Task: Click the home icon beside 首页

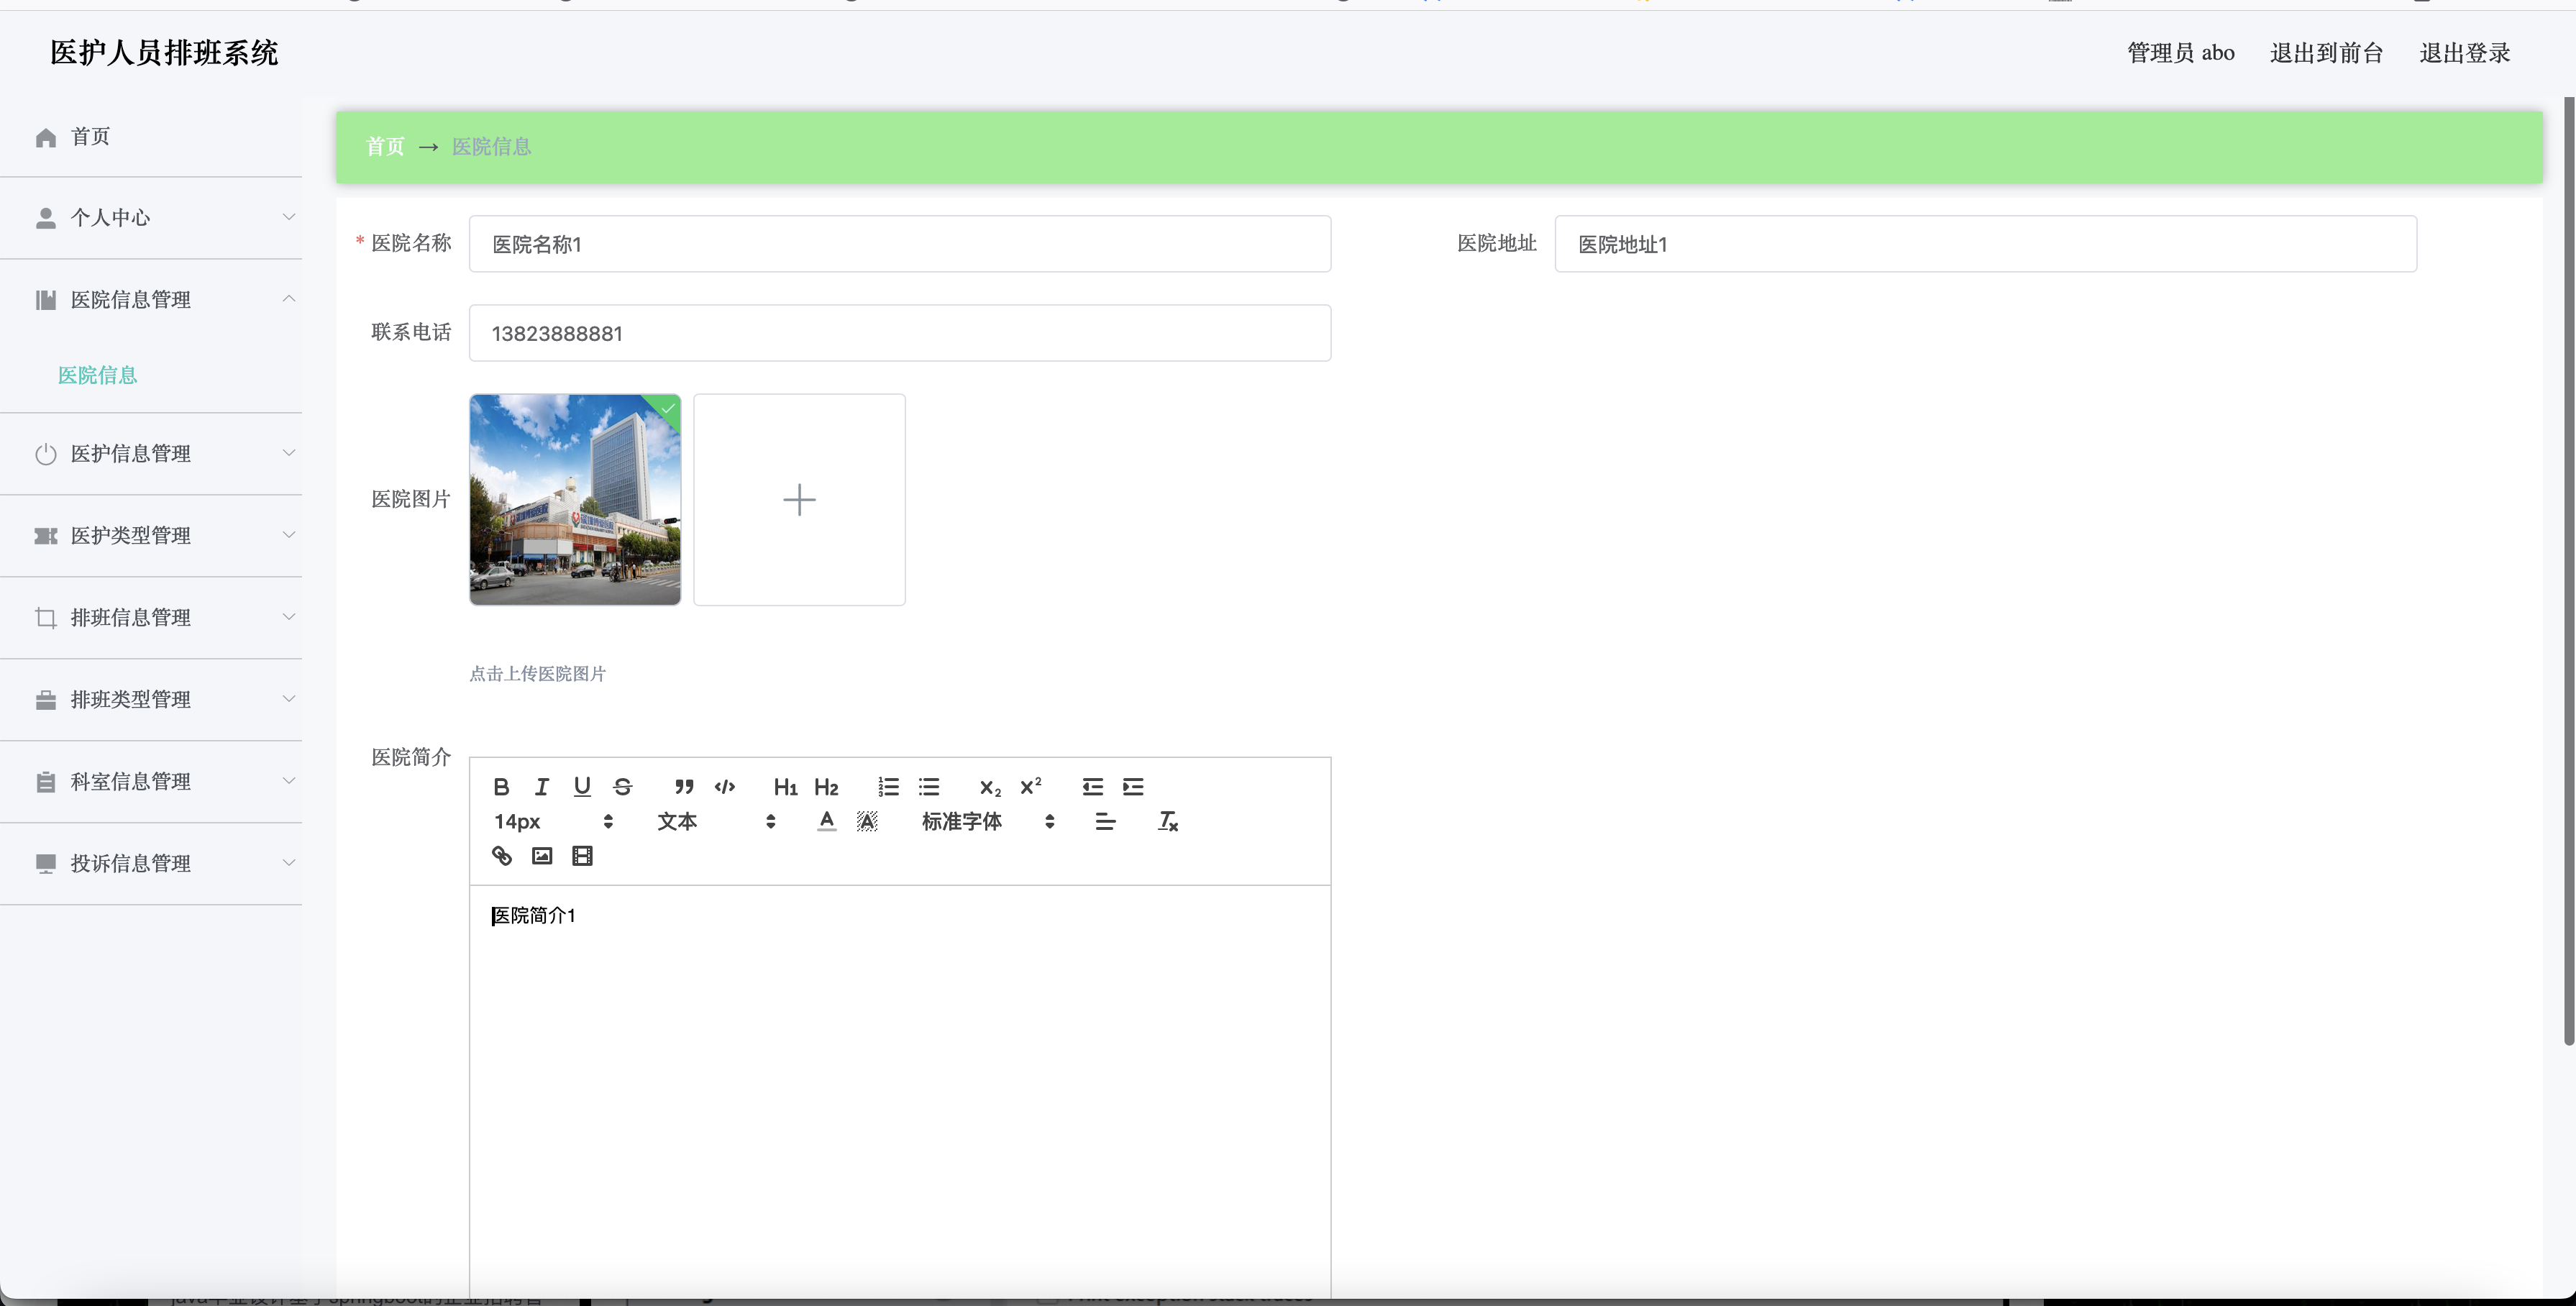Action: click(x=45, y=137)
